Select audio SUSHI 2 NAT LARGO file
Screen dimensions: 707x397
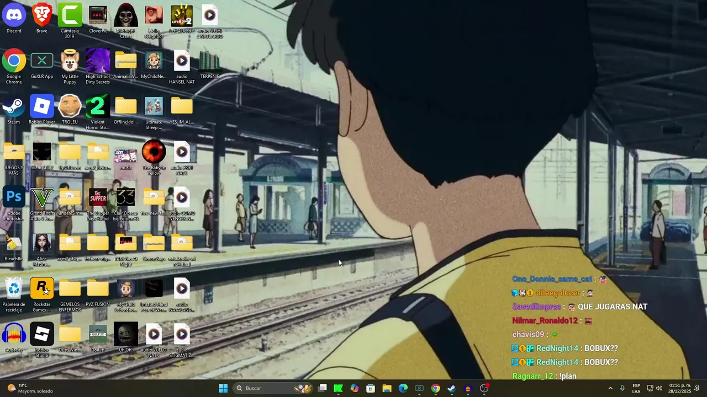[209, 21]
